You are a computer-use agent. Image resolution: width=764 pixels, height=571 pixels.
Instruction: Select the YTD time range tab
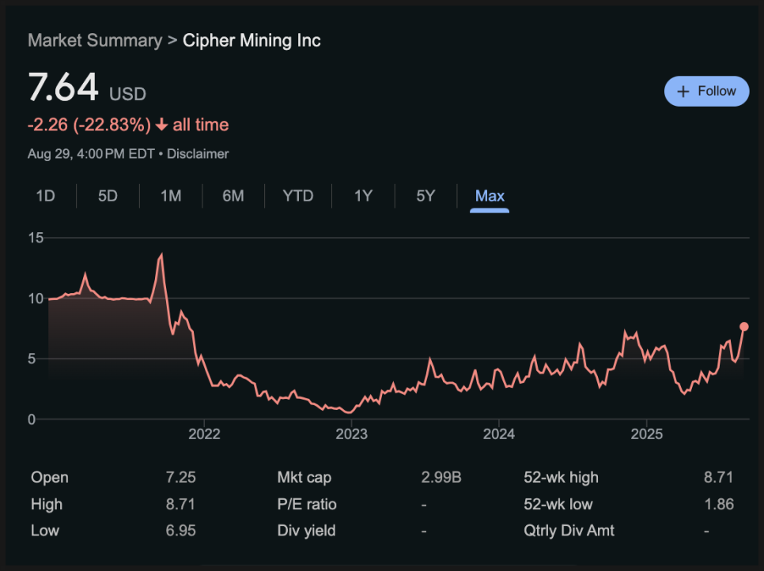(x=297, y=196)
